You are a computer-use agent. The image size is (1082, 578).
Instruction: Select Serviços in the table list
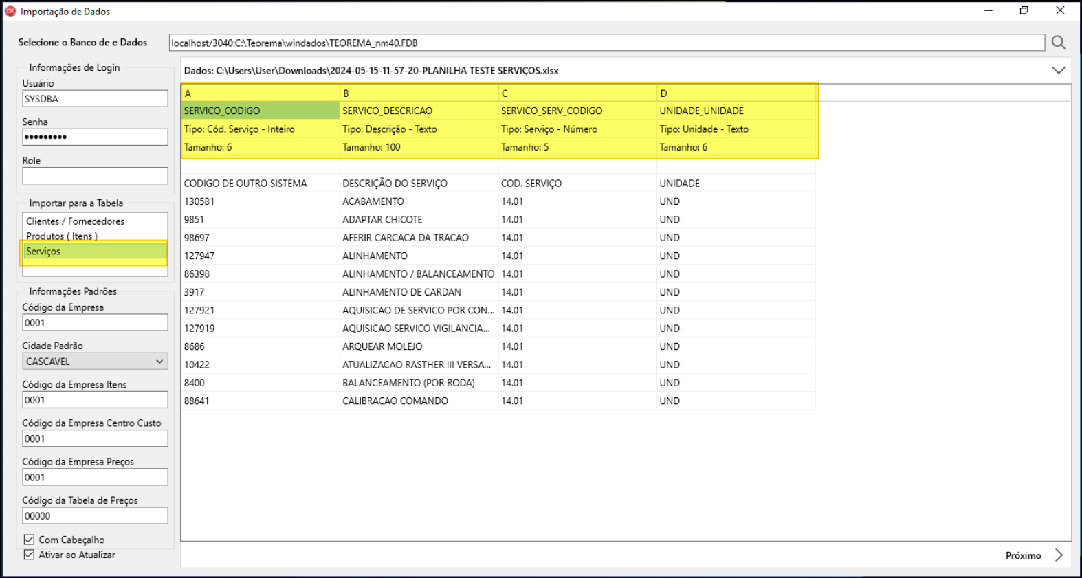click(95, 252)
